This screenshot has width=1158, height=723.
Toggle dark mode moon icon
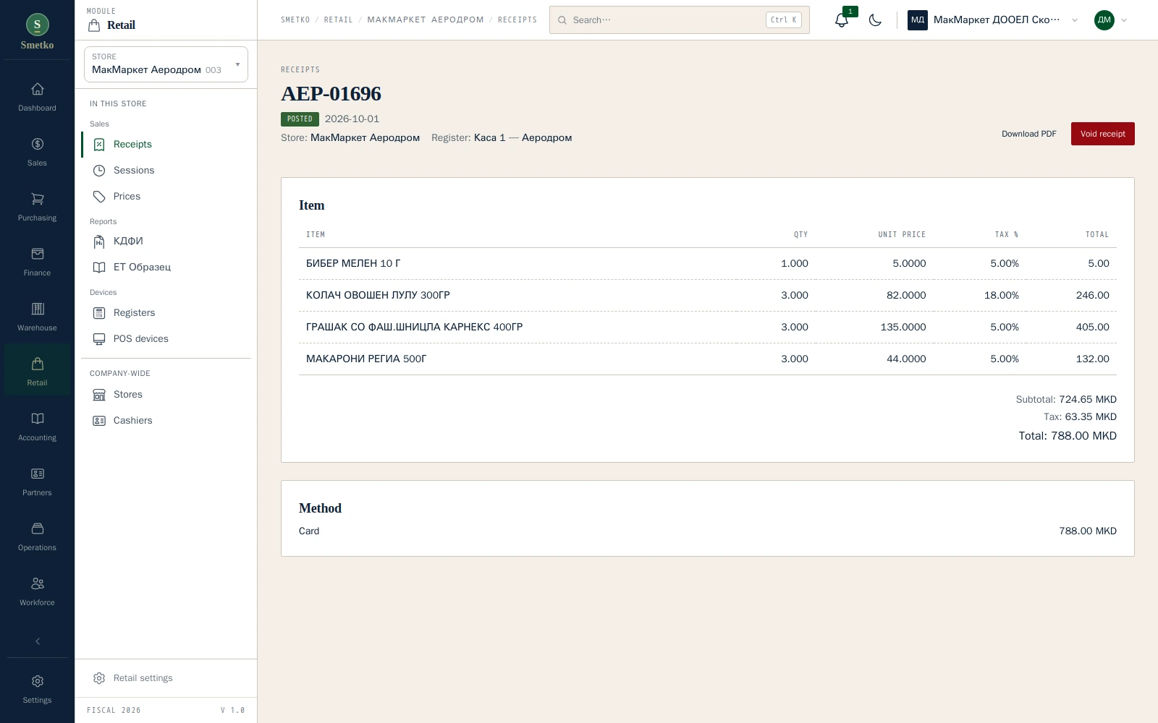(x=875, y=20)
